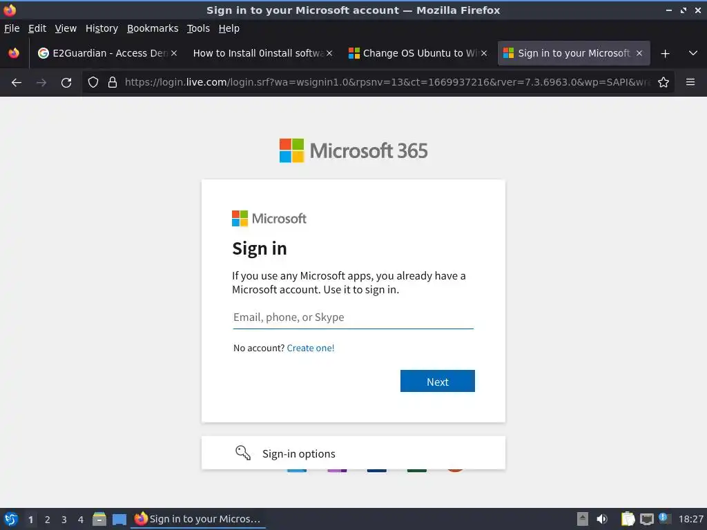707x530 pixels.
Task: Open the History menu
Action: 102,28
